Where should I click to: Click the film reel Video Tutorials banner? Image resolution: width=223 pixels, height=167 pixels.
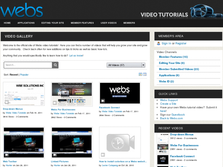pyautogui.click(x=181, y=11)
